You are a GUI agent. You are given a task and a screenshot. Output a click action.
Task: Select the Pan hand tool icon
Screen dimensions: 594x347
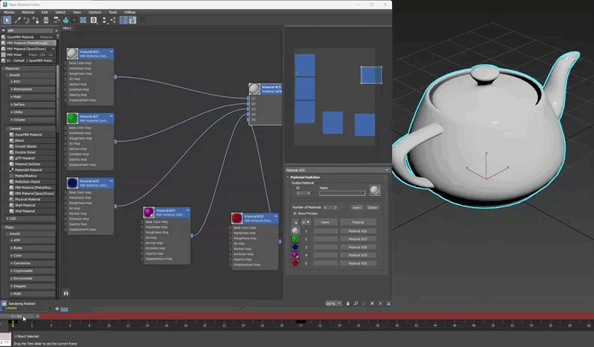click(348, 304)
